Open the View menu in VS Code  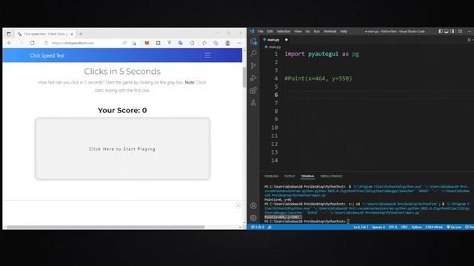(298, 31)
